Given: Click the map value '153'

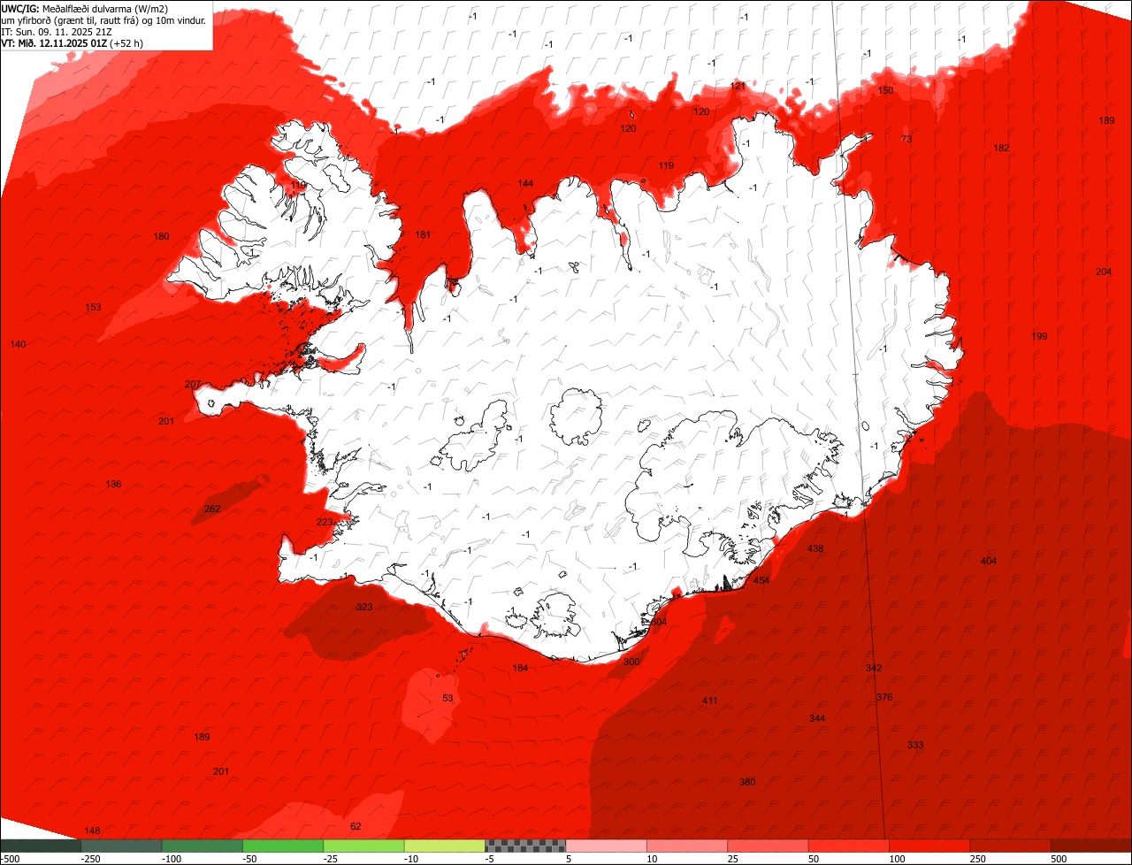Looking at the screenshot, I should (x=93, y=307).
